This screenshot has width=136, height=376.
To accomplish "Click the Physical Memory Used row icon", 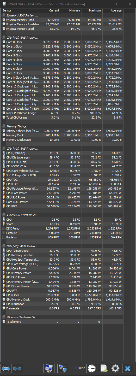I will (4, 20).
